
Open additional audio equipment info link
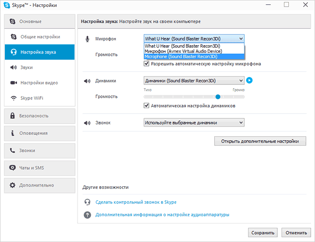point(162,215)
